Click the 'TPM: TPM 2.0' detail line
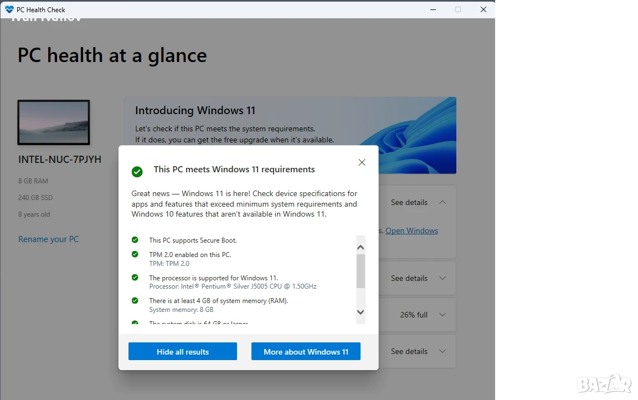The width and height of the screenshot is (638, 400). click(169, 264)
